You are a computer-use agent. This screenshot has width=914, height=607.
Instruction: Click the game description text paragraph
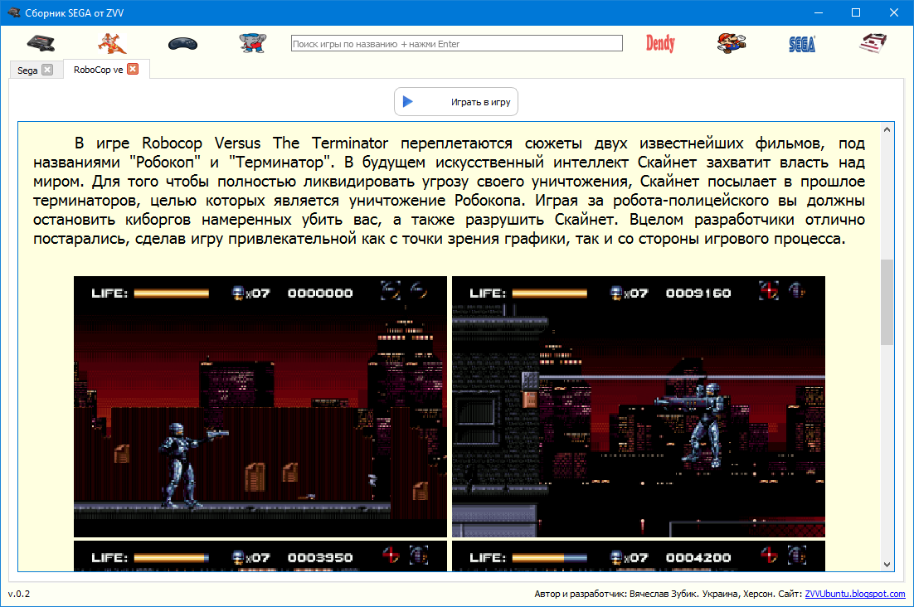(x=449, y=191)
